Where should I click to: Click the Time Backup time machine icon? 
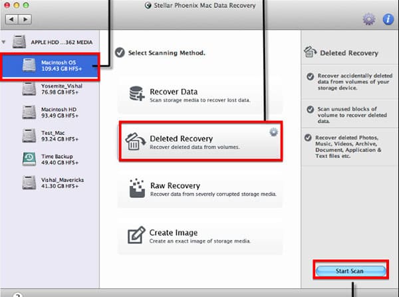tap(29, 159)
